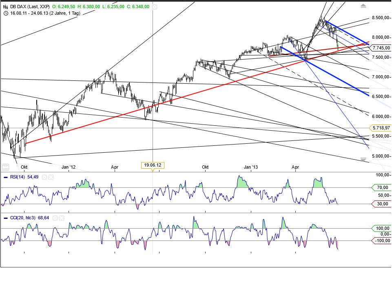Click the blue line color swatch before RSI label

5,177
